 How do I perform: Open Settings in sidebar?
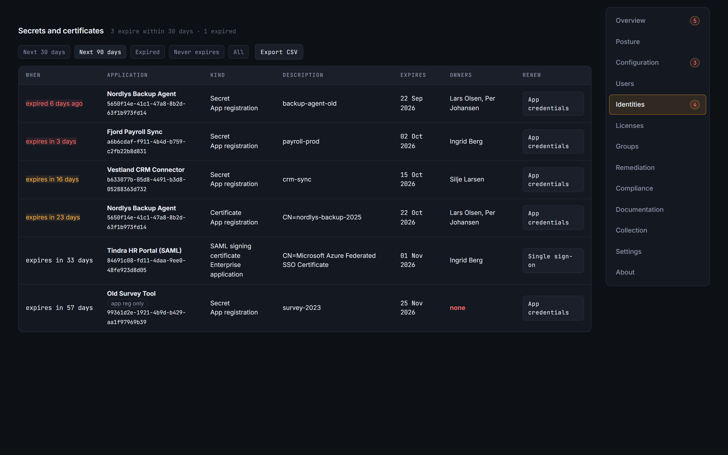658,251
